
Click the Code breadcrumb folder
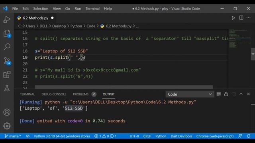pyautogui.click(x=91, y=26)
